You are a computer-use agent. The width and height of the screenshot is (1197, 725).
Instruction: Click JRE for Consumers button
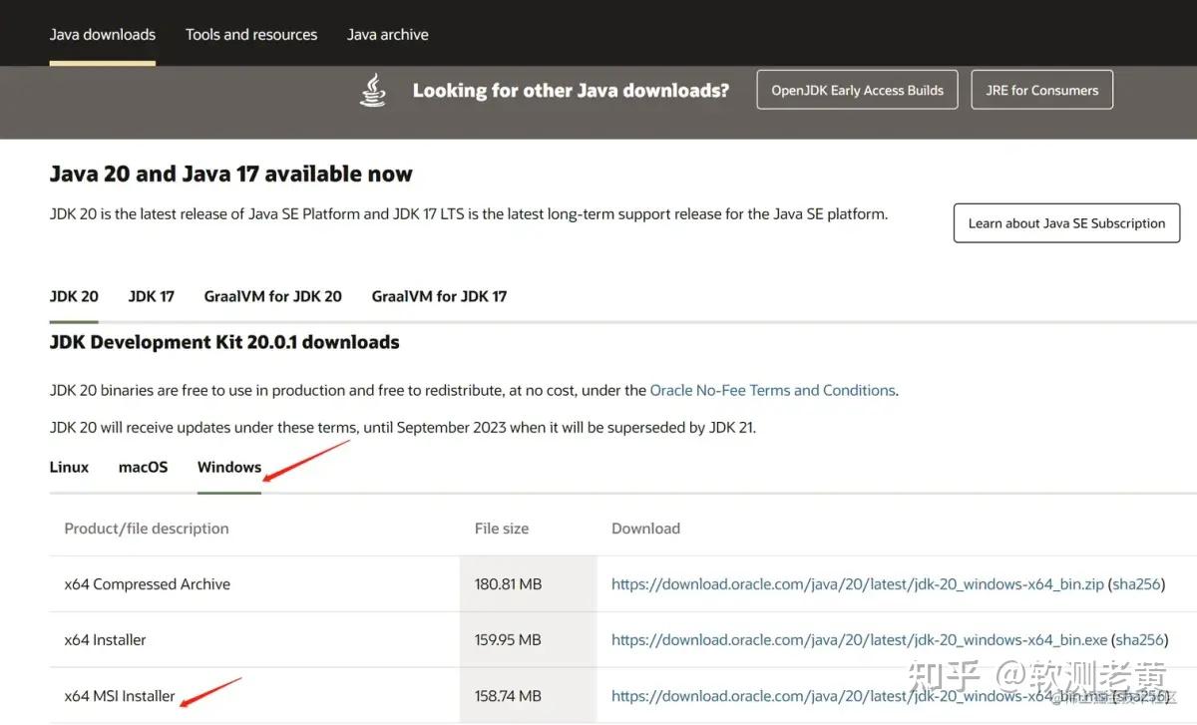[1042, 90]
